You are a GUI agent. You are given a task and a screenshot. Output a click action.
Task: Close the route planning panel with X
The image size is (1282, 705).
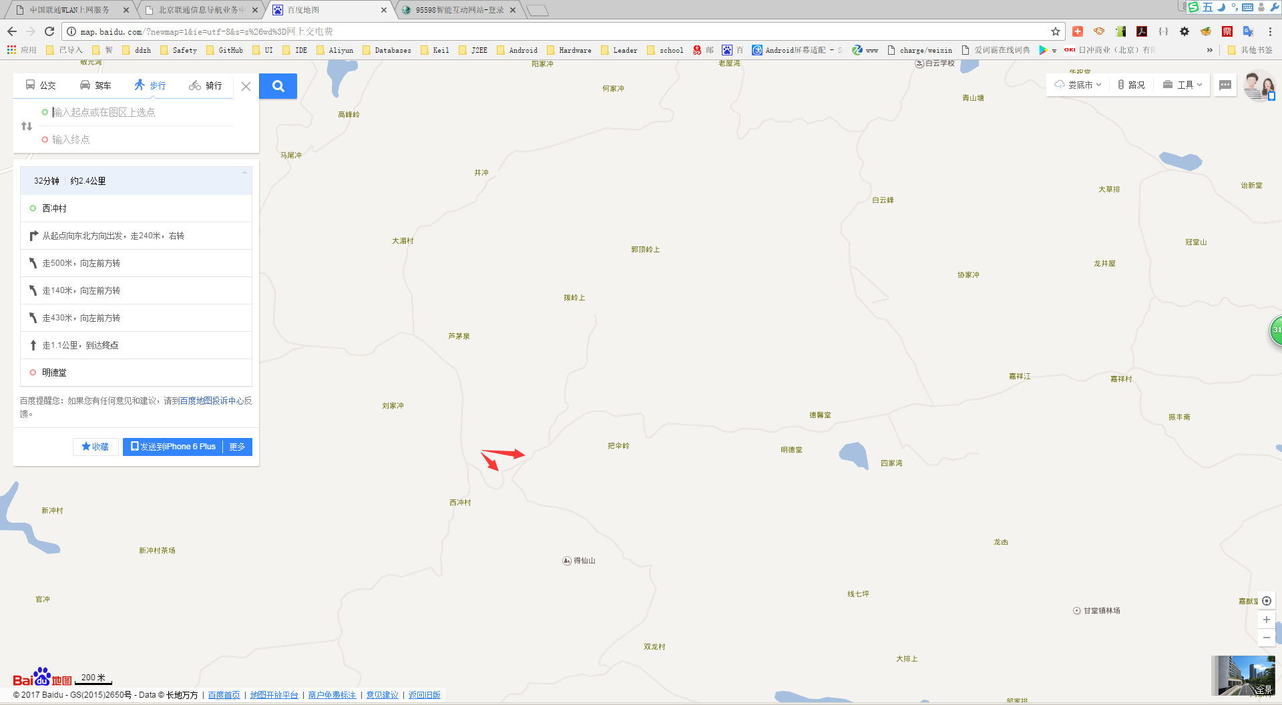tap(246, 86)
